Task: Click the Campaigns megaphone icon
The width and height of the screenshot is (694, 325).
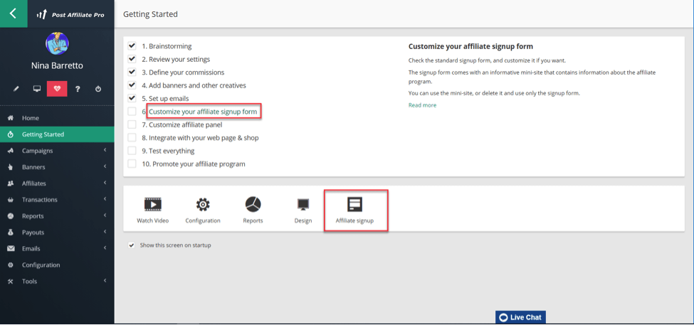Action: pos(11,151)
